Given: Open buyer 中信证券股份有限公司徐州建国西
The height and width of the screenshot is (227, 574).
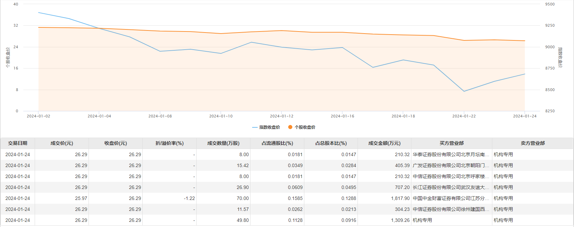Looking at the screenshot, I should pyautogui.click(x=451, y=209).
